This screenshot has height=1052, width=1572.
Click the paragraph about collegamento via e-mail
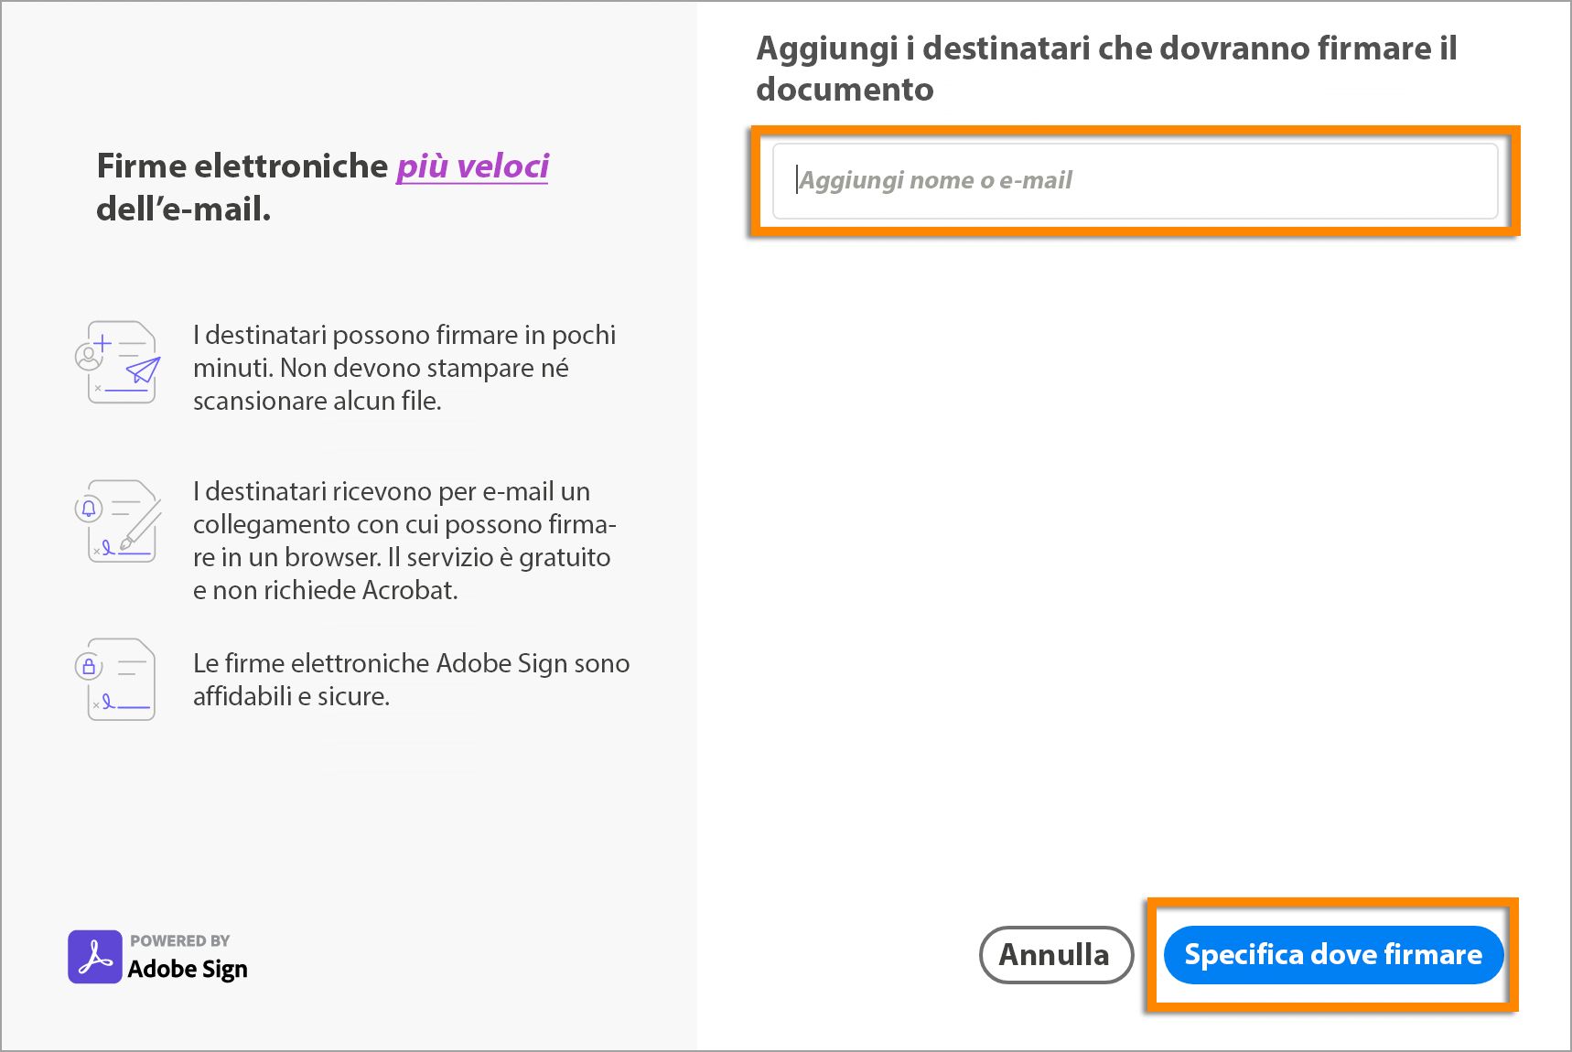tap(404, 540)
